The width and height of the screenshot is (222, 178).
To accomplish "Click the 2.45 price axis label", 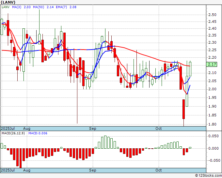I will [x=213, y=22].
